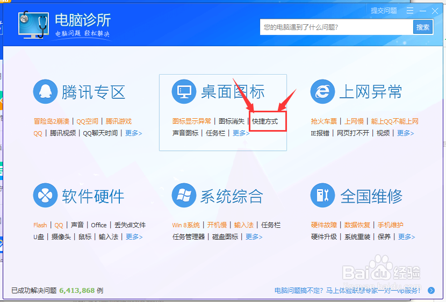Viewport: 446px width, 302px height.
Task: Open 摄像头 link
Action: [x=61, y=237]
